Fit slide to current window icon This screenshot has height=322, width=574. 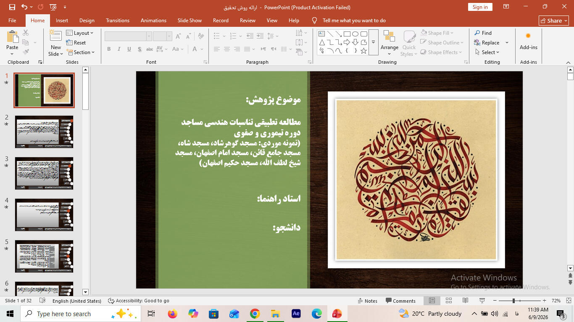pyautogui.click(x=568, y=301)
